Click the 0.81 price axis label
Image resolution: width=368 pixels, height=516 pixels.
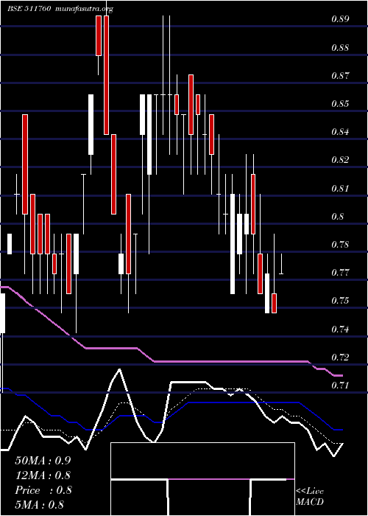[340, 188]
